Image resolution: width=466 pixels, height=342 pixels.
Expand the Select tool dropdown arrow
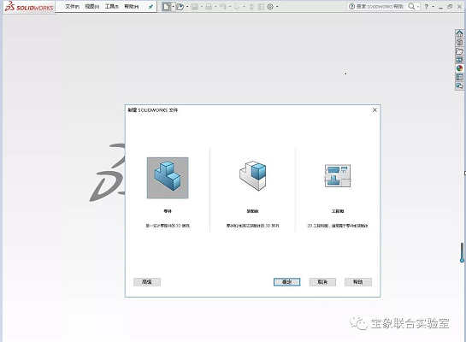[x=244, y=7]
